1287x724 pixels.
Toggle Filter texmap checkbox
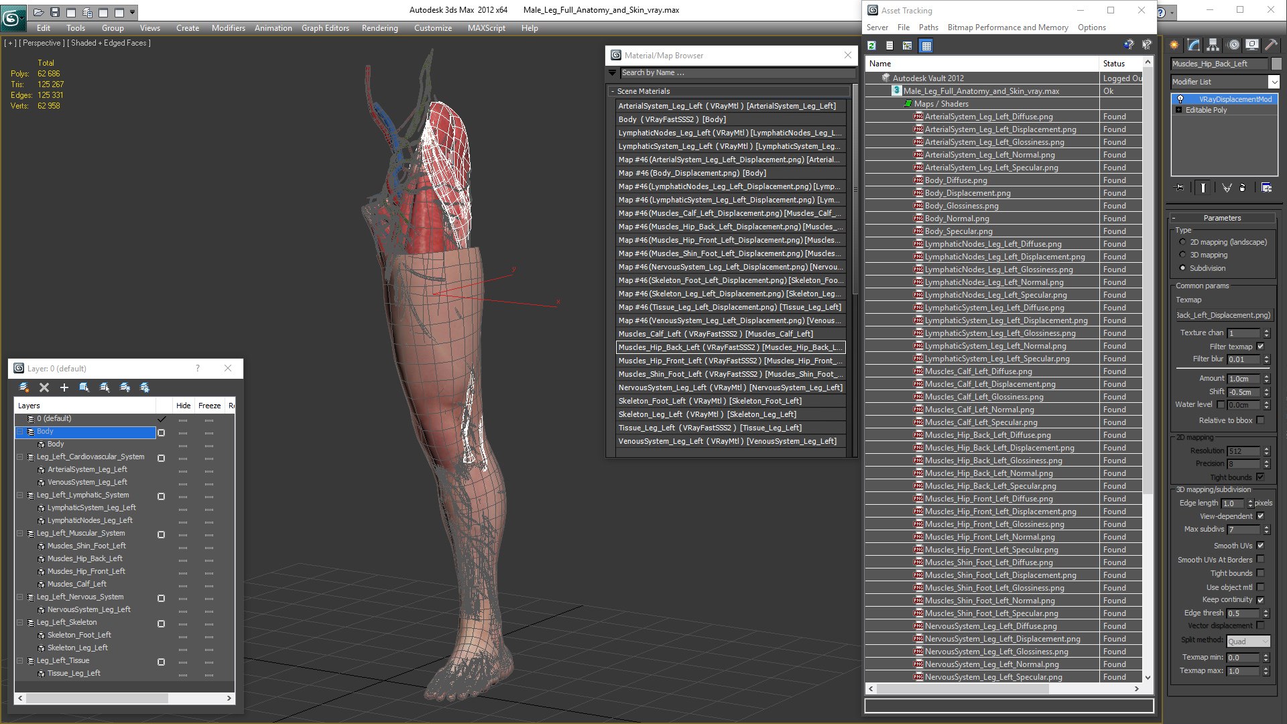[1260, 347]
